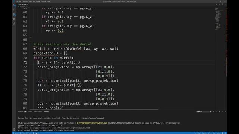The image size is (239, 134).
Task: Click the errors and warnings count in status bar
Action: pyautogui.click(x=36, y=133)
